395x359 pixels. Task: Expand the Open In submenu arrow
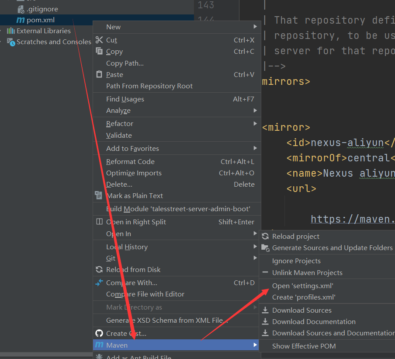[255, 234]
